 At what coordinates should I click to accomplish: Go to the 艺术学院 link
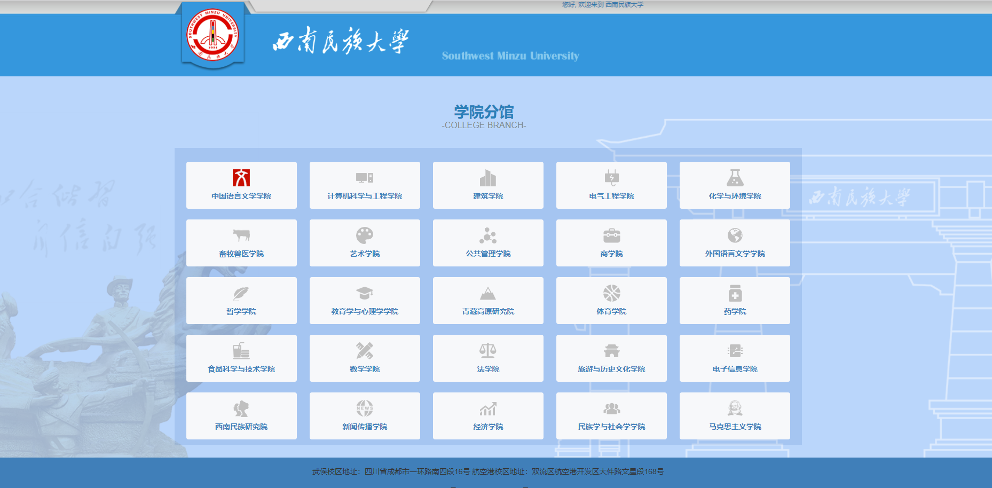coord(365,254)
